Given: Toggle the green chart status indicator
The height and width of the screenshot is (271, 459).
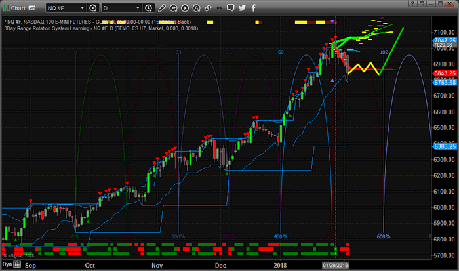Looking at the screenshot, I should click(x=6, y=9).
